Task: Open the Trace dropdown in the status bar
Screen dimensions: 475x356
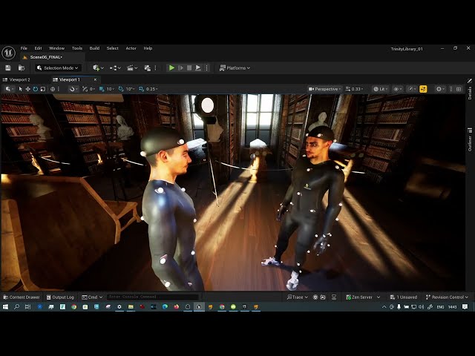Action: [298, 297]
